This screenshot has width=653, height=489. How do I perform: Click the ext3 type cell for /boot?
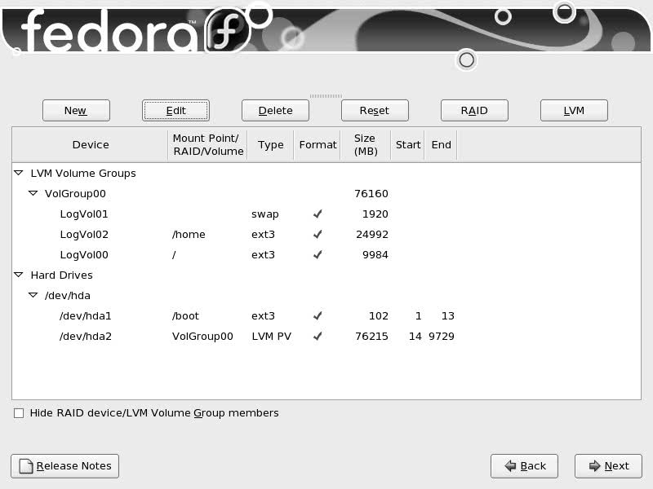coord(263,316)
